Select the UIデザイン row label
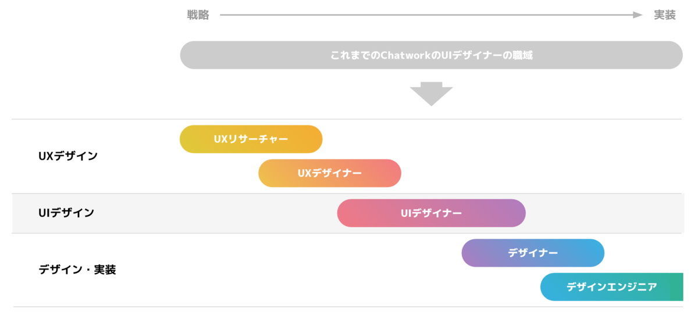This screenshot has width=698, height=316. (x=66, y=213)
